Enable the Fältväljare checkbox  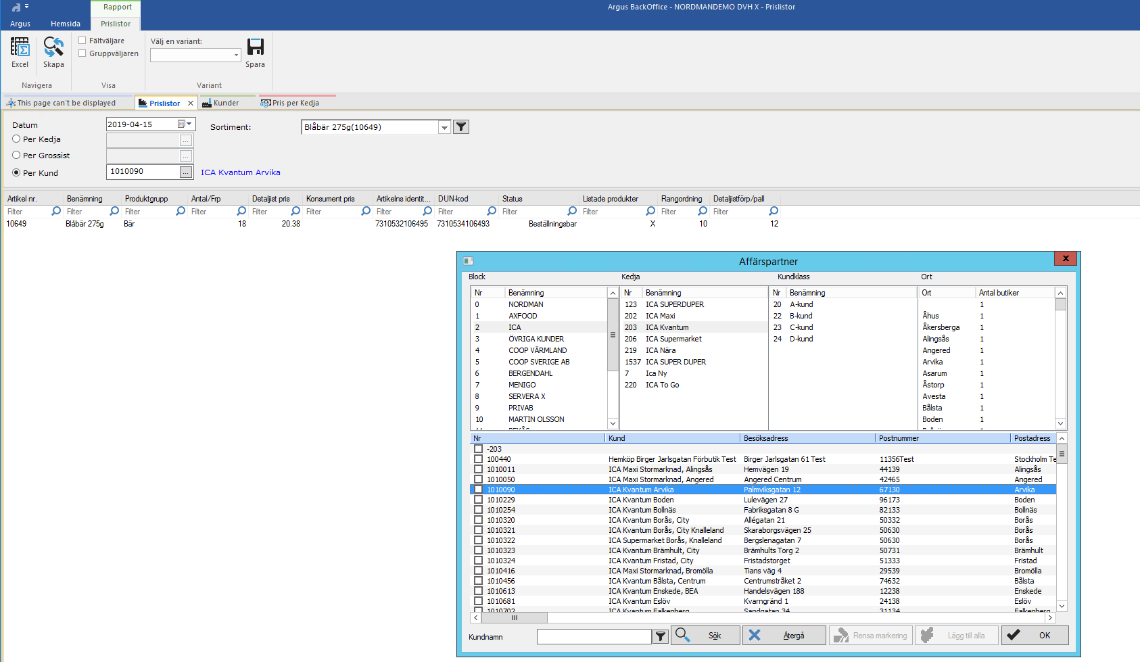click(82, 41)
